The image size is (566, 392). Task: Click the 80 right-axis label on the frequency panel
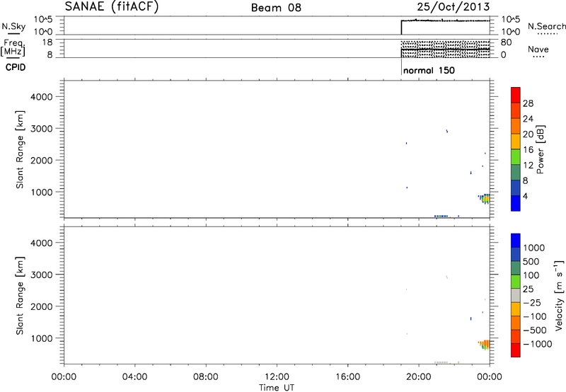[506, 42]
